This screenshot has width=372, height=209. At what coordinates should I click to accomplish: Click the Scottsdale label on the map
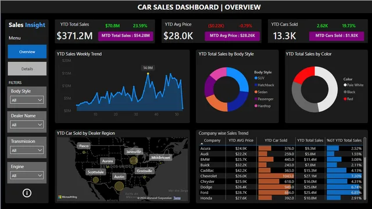(x=95, y=172)
